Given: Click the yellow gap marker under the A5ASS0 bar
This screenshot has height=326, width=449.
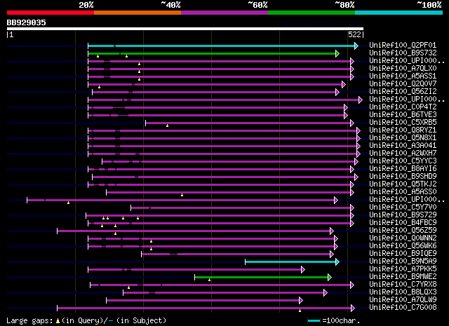Looking at the screenshot, I should [x=182, y=195].
